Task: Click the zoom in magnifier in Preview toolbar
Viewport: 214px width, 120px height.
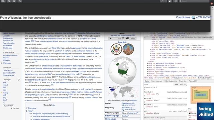Action: pyautogui.click(x=14, y=1)
